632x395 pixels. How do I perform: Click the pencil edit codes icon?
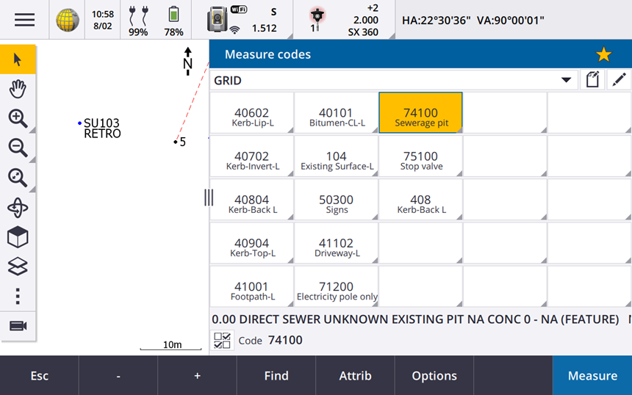pyautogui.click(x=620, y=80)
